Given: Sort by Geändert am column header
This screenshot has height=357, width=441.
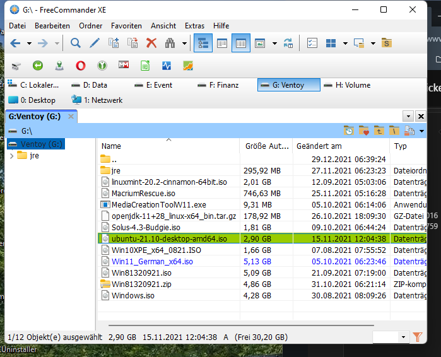Looking at the screenshot, I should point(341,146).
